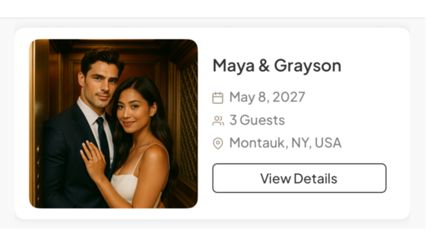Click the ampersand in the card title
The image size is (439, 247).
[x=264, y=66]
